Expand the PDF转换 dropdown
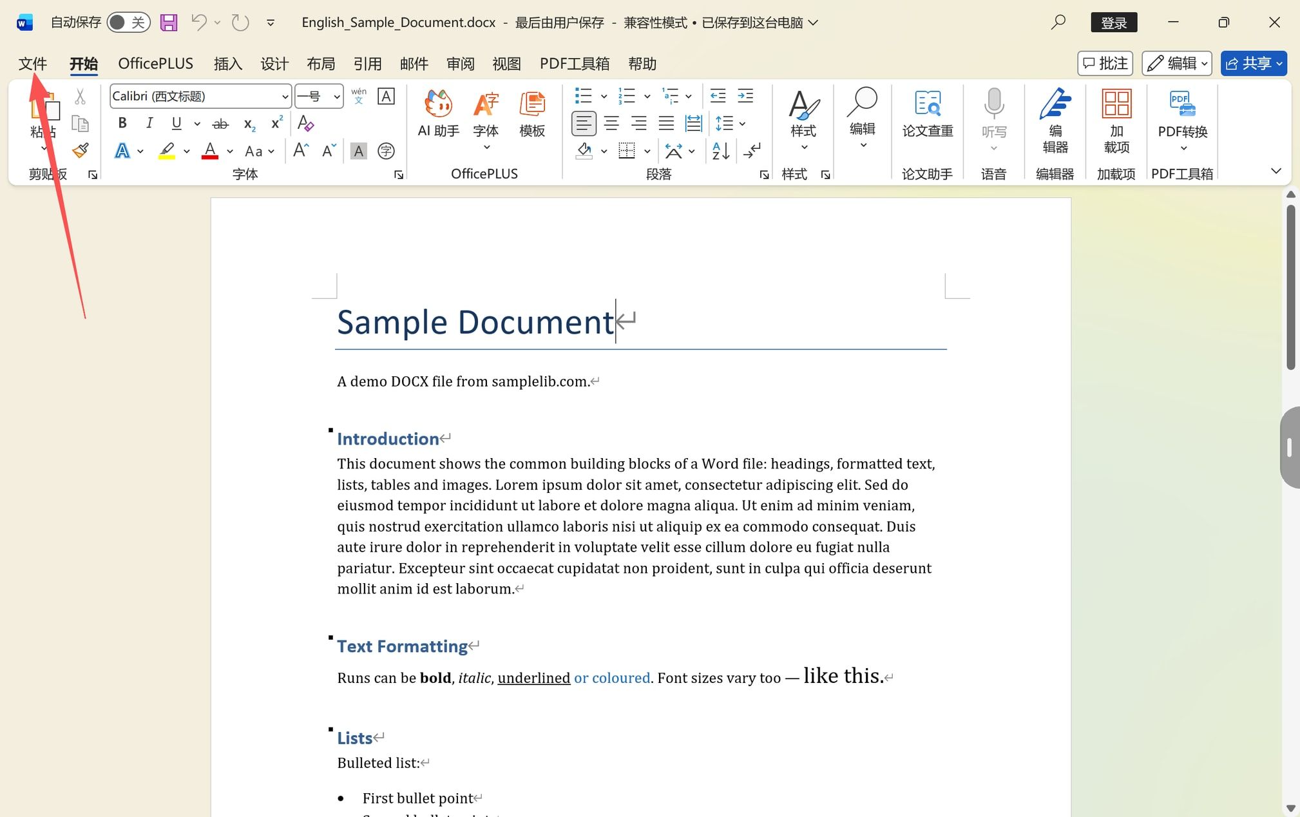The image size is (1300, 817). point(1183,149)
